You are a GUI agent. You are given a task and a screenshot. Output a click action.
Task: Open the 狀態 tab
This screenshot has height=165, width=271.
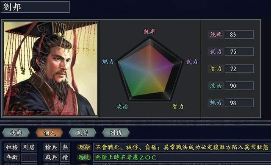click(x=16, y=133)
